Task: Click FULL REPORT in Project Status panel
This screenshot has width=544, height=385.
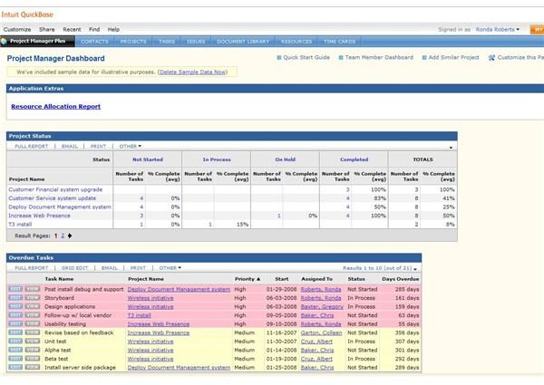Action: click(x=31, y=146)
